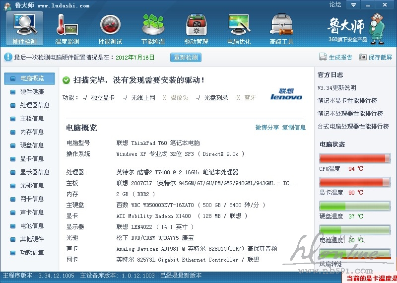Click the 显卡温度 red temperature bar
Viewport: 397px width, 283px height.
[x=355, y=182]
